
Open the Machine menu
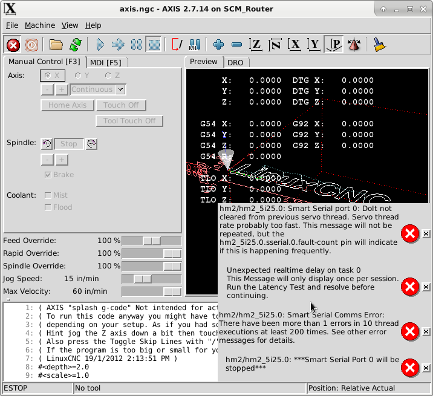point(40,25)
